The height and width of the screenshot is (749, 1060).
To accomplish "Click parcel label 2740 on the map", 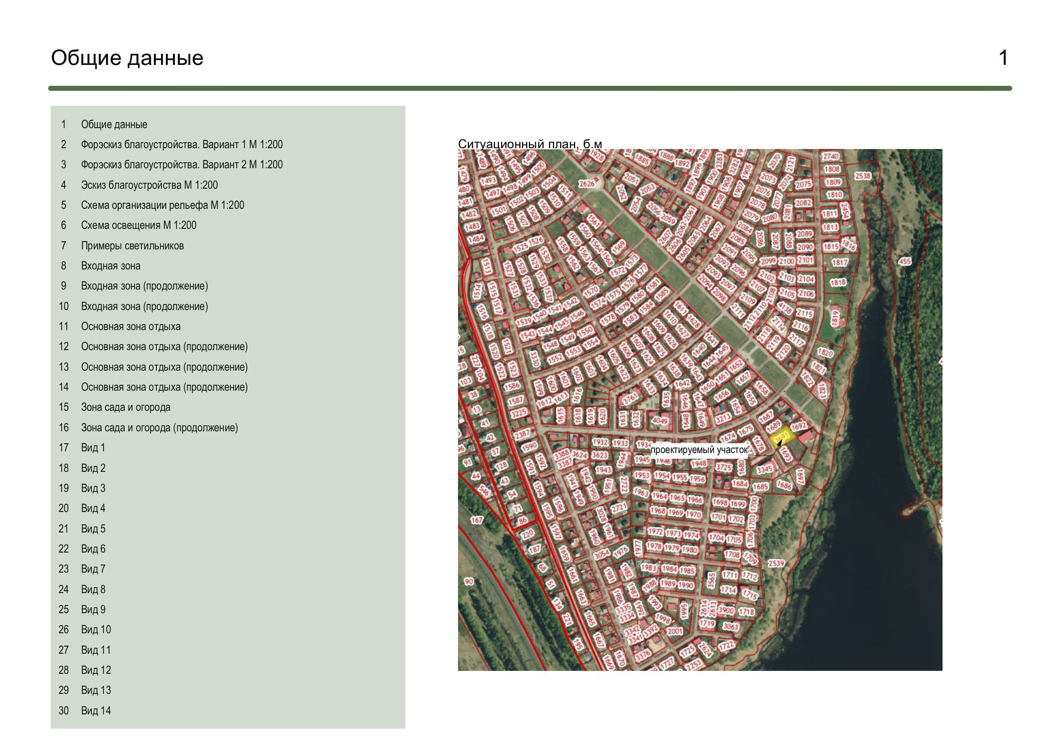I will click(830, 156).
